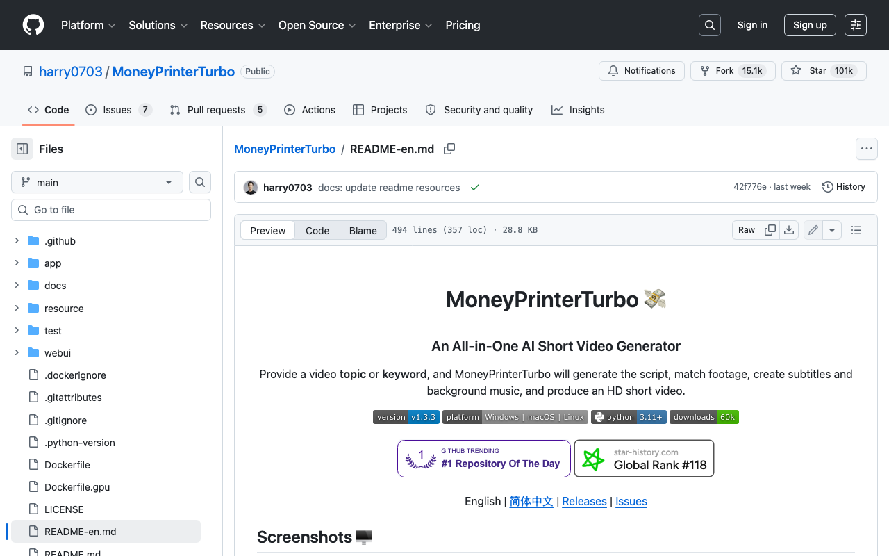Open the 简体中文 README link
889x556 pixels.
[x=531, y=501]
